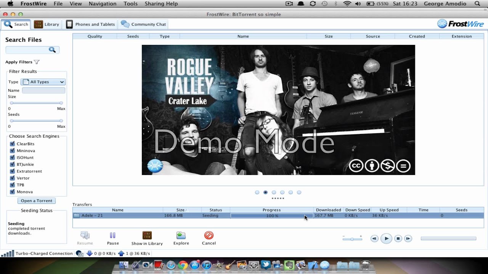The width and height of the screenshot is (488, 274).
Task: Click the Explore folder icon
Action: click(181, 236)
